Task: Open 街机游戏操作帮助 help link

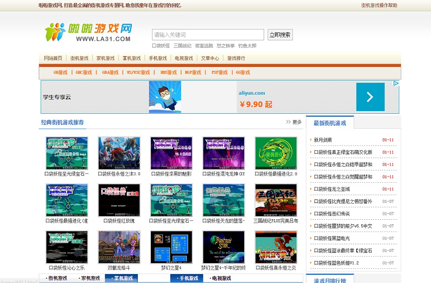Action: (x=379, y=5)
